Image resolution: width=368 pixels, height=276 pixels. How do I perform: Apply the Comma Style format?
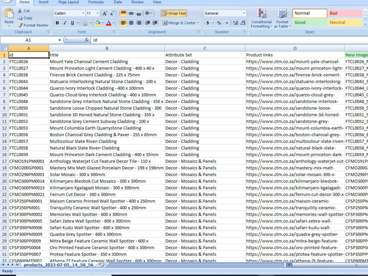coord(226,23)
